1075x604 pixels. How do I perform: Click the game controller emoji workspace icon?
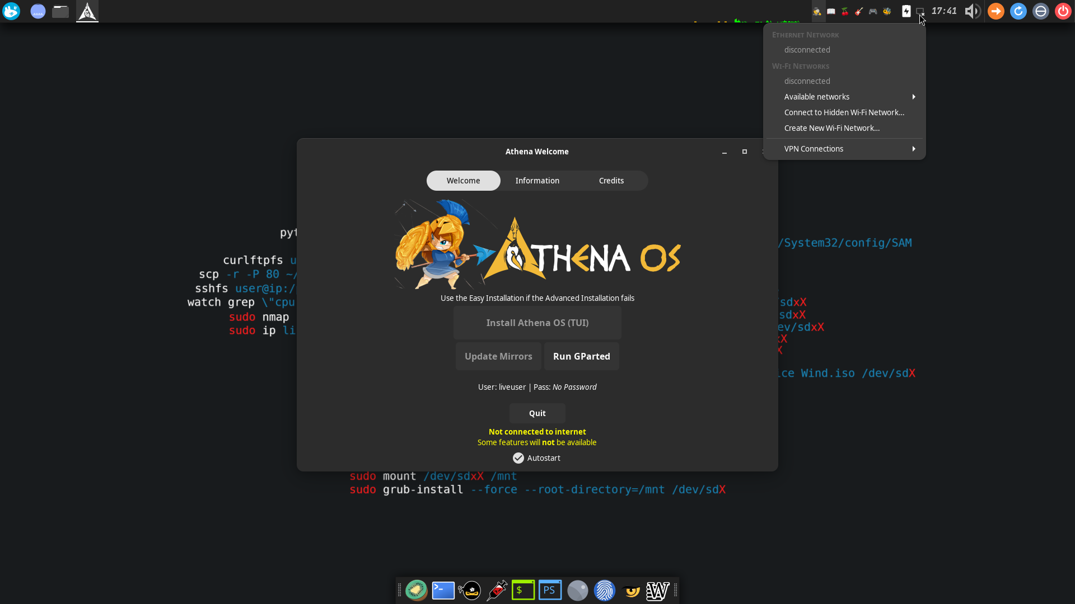(873, 11)
